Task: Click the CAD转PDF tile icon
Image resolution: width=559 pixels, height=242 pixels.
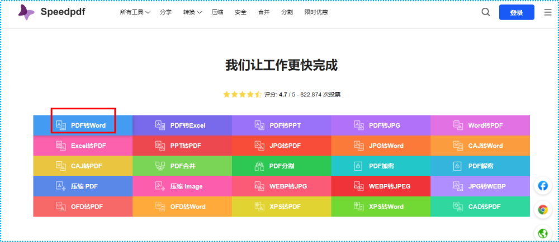Action: 458,206
